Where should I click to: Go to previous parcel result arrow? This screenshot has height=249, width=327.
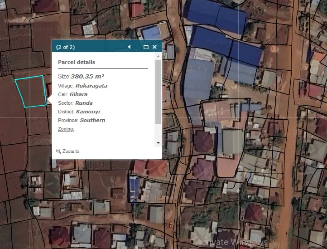click(129, 47)
